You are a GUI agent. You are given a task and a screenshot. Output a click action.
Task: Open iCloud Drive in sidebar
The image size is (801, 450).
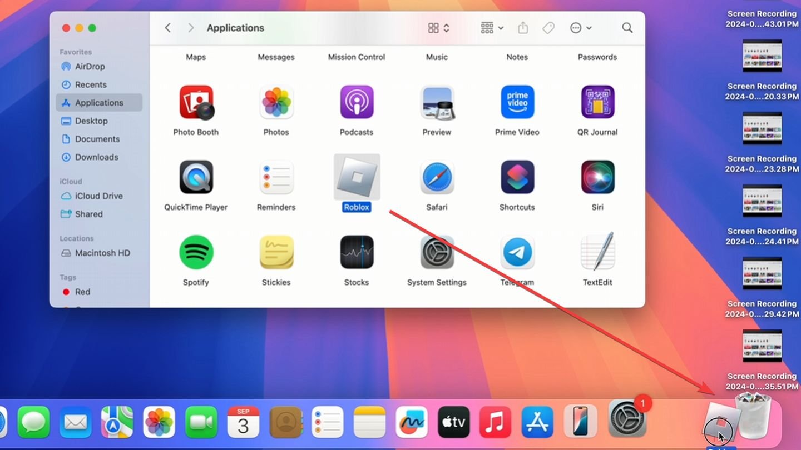click(x=99, y=196)
